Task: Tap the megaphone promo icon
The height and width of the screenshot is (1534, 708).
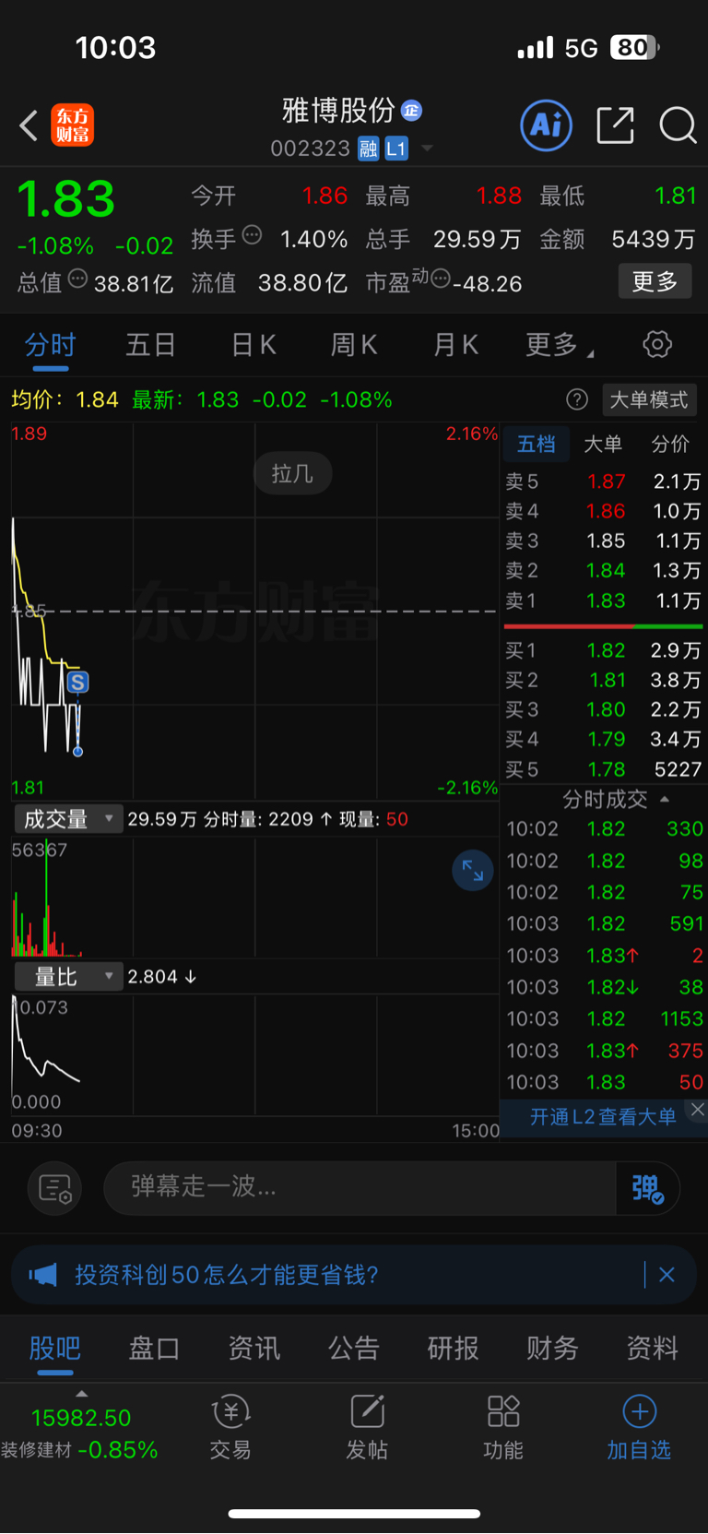Action: pyautogui.click(x=42, y=1275)
